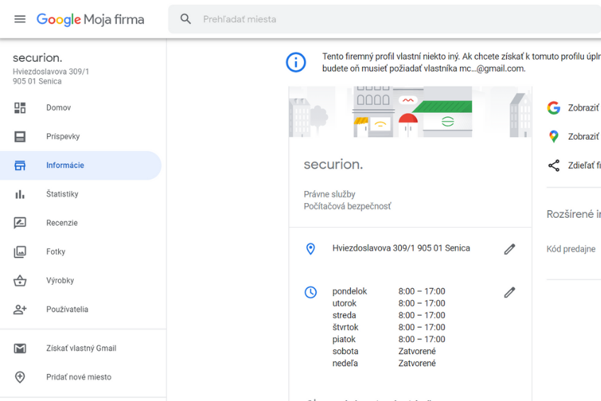Click the securion. business name in card
This screenshot has height=401, width=601.
click(x=333, y=165)
